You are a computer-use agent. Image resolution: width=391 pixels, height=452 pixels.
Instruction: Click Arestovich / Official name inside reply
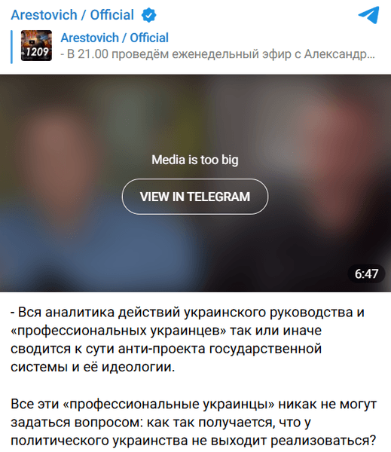[x=115, y=38]
